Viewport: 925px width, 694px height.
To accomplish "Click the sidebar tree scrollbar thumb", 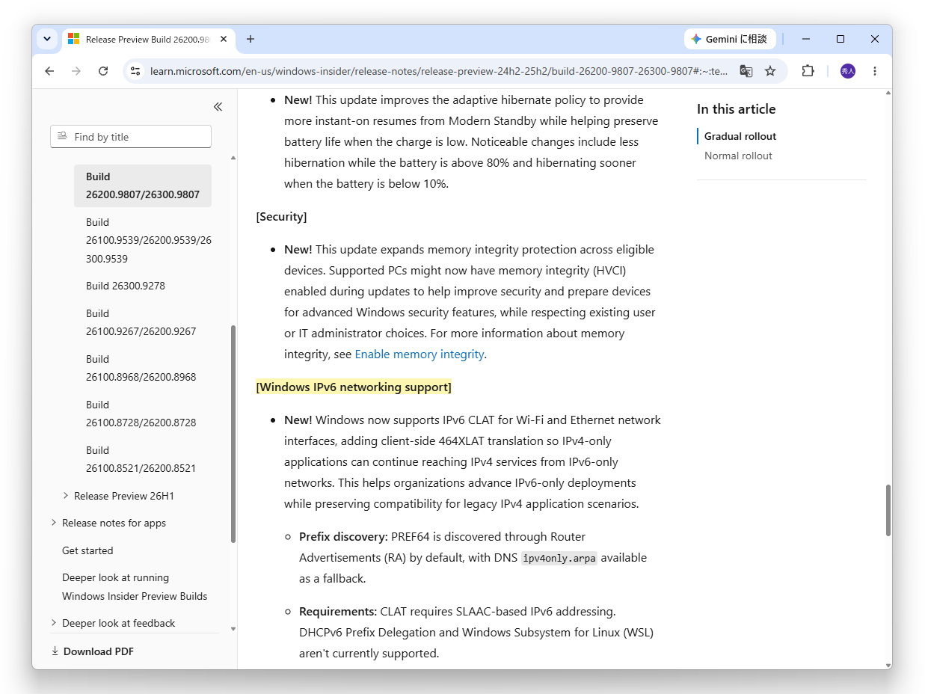I will [233, 434].
